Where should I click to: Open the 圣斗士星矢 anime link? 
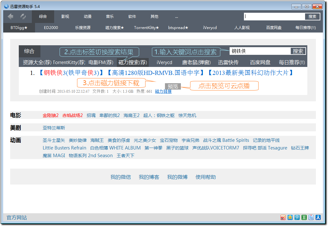pos(54,140)
